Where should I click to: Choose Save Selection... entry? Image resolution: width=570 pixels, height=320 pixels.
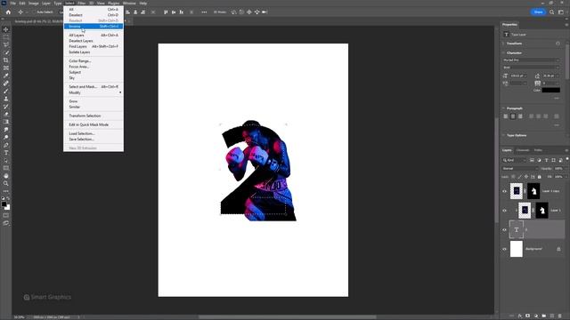pos(94,139)
